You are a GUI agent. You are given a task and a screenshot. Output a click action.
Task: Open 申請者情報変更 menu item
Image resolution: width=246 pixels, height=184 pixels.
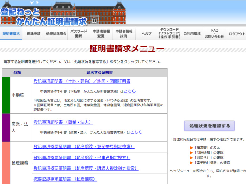[101, 34]
